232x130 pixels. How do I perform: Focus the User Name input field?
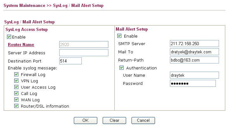(194, 75)
